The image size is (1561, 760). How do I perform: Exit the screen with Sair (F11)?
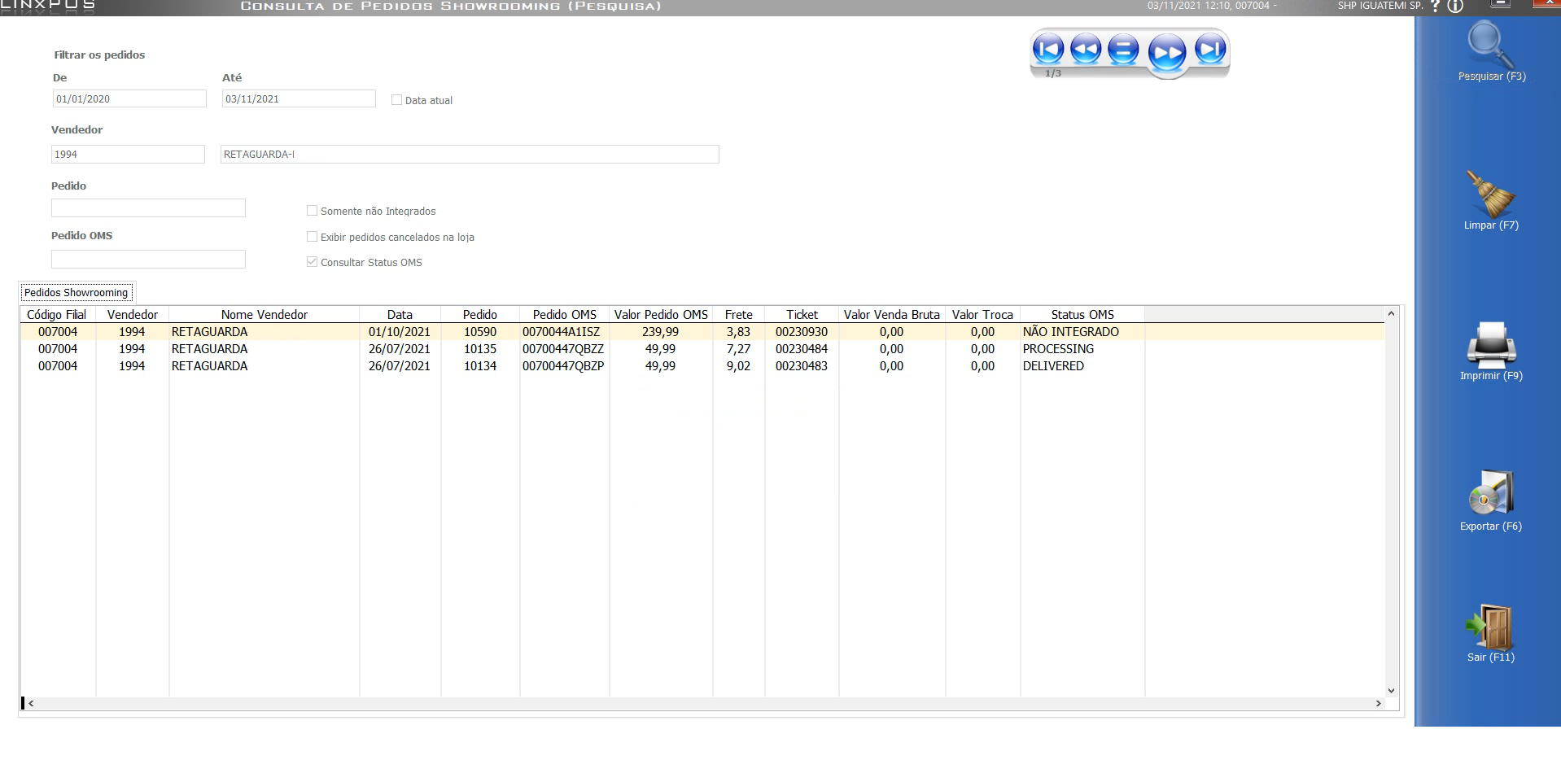(x=1491, y=634)
